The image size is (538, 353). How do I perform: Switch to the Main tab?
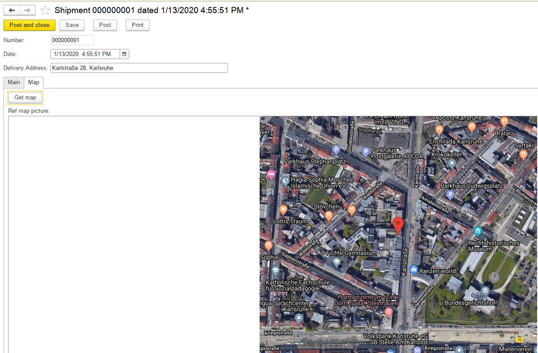tap(13, 82)
